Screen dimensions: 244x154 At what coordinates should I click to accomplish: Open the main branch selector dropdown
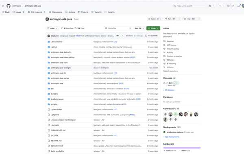[52, 28]
